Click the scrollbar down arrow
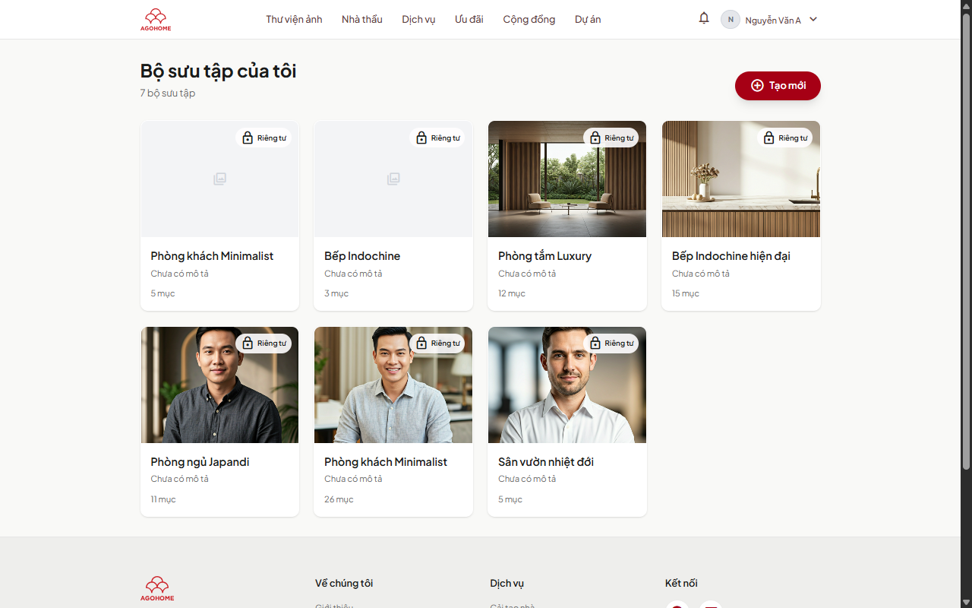Viewport: 972px width, 608px height. [966, 602]
